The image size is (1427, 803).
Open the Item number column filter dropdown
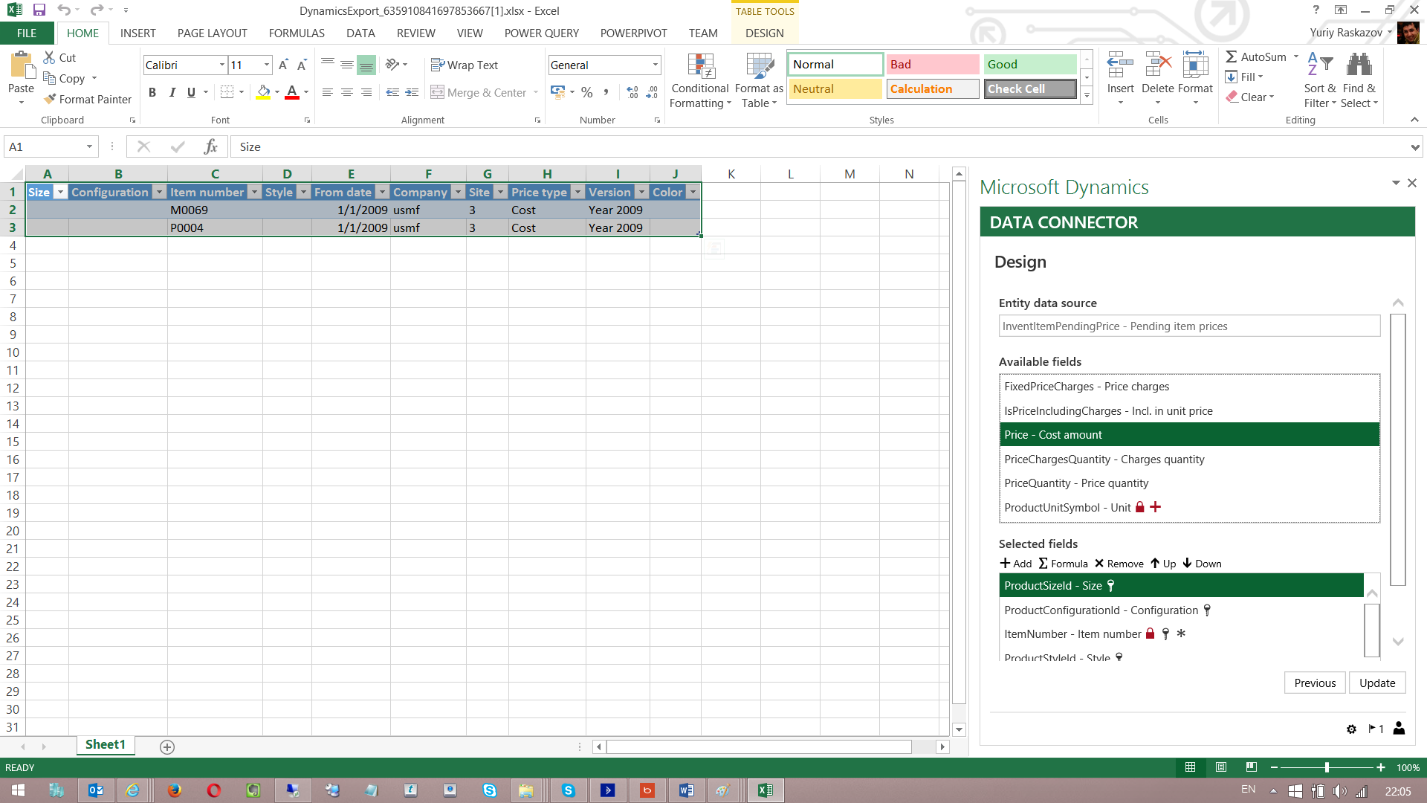tap(255, 192)
